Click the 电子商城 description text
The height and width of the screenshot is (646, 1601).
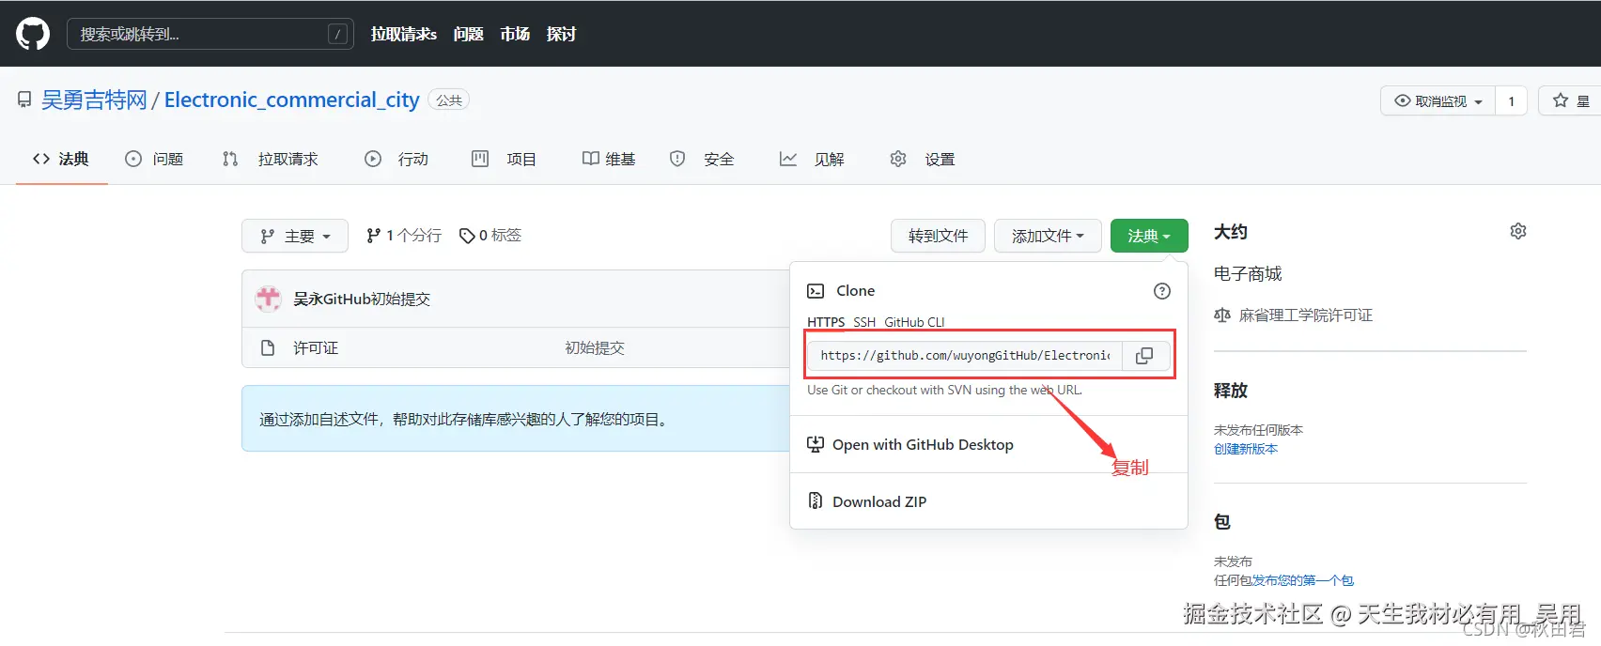tap(1248, 273)
